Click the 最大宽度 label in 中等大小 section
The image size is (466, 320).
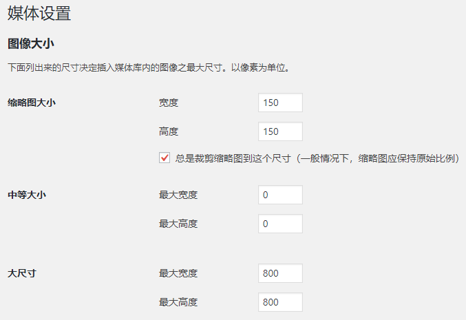(x=178, y=195)
